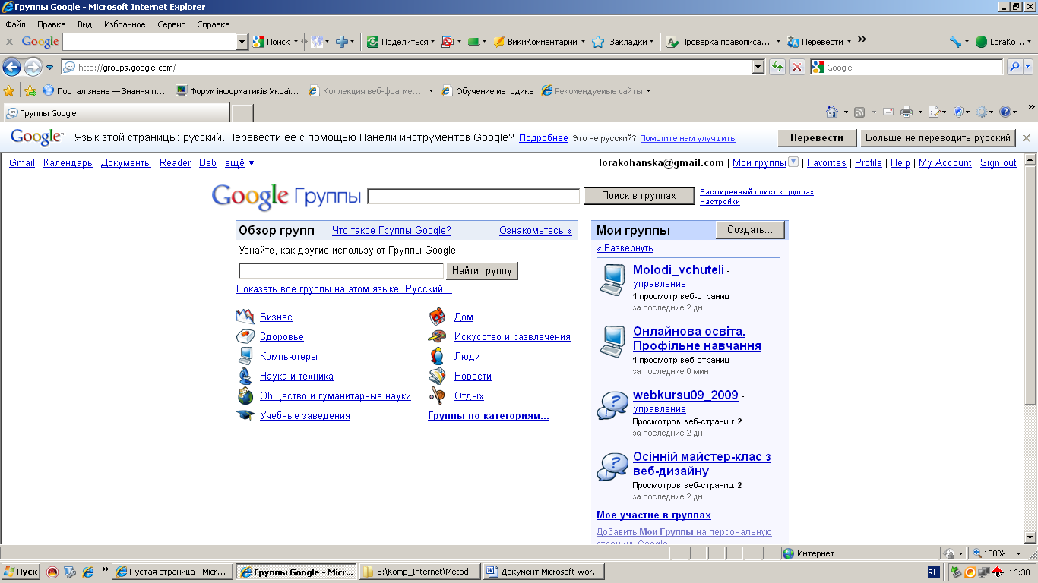Click the question bubble icon beside webkursu09_2009
The image size is (1038, 583).
612,405
